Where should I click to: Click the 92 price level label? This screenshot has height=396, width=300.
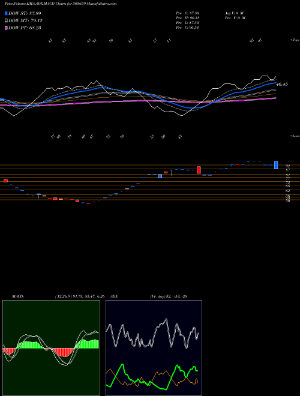pyautogui.click(x=287, y=166)
